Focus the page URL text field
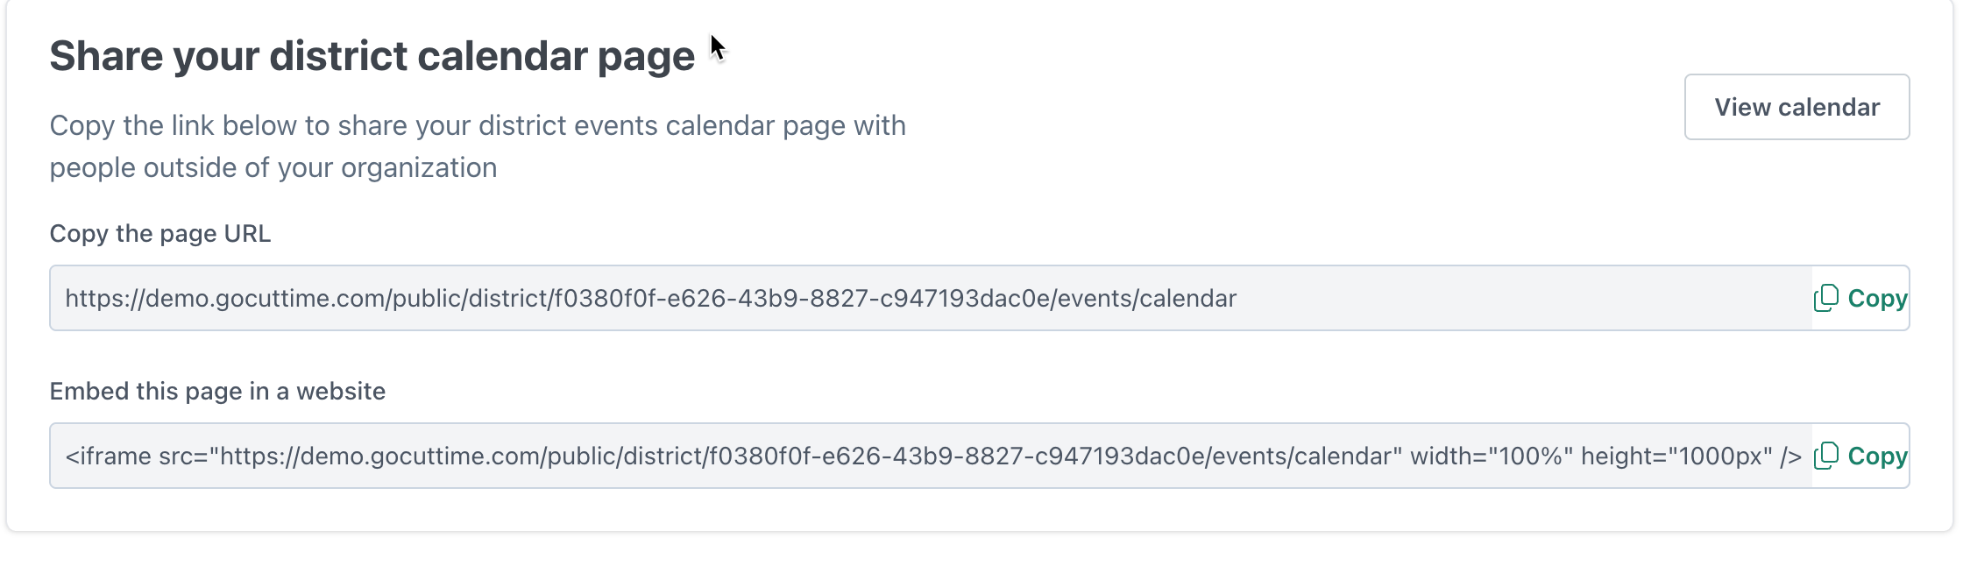This screenshot has height=566, width=1963. [931, 298]
